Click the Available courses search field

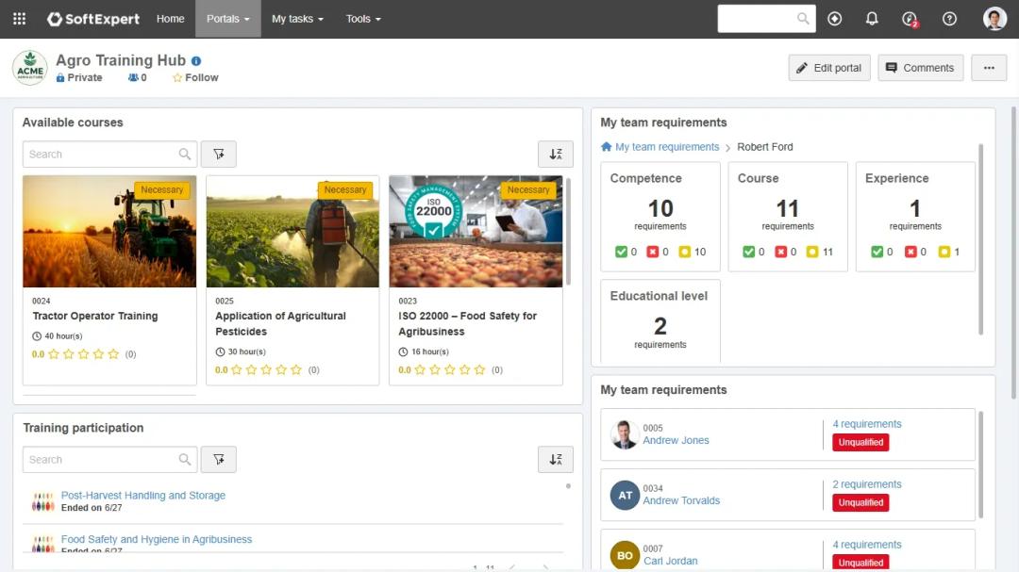click(100, 155)
